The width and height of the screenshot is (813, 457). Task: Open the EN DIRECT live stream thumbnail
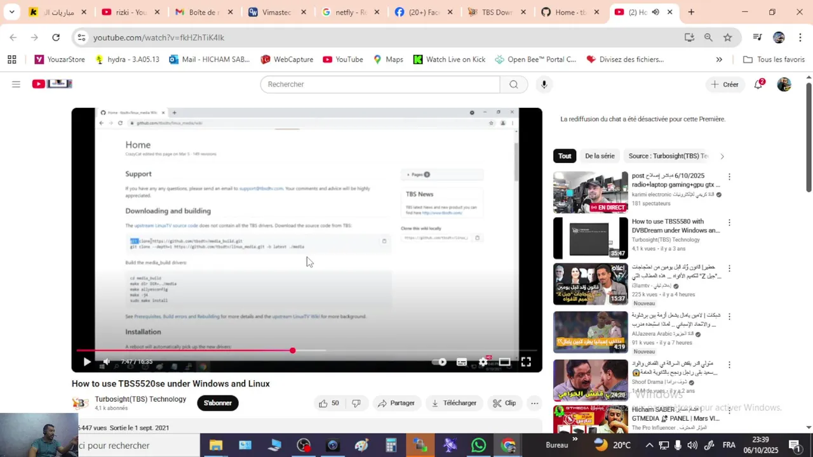tap(591, 192)
